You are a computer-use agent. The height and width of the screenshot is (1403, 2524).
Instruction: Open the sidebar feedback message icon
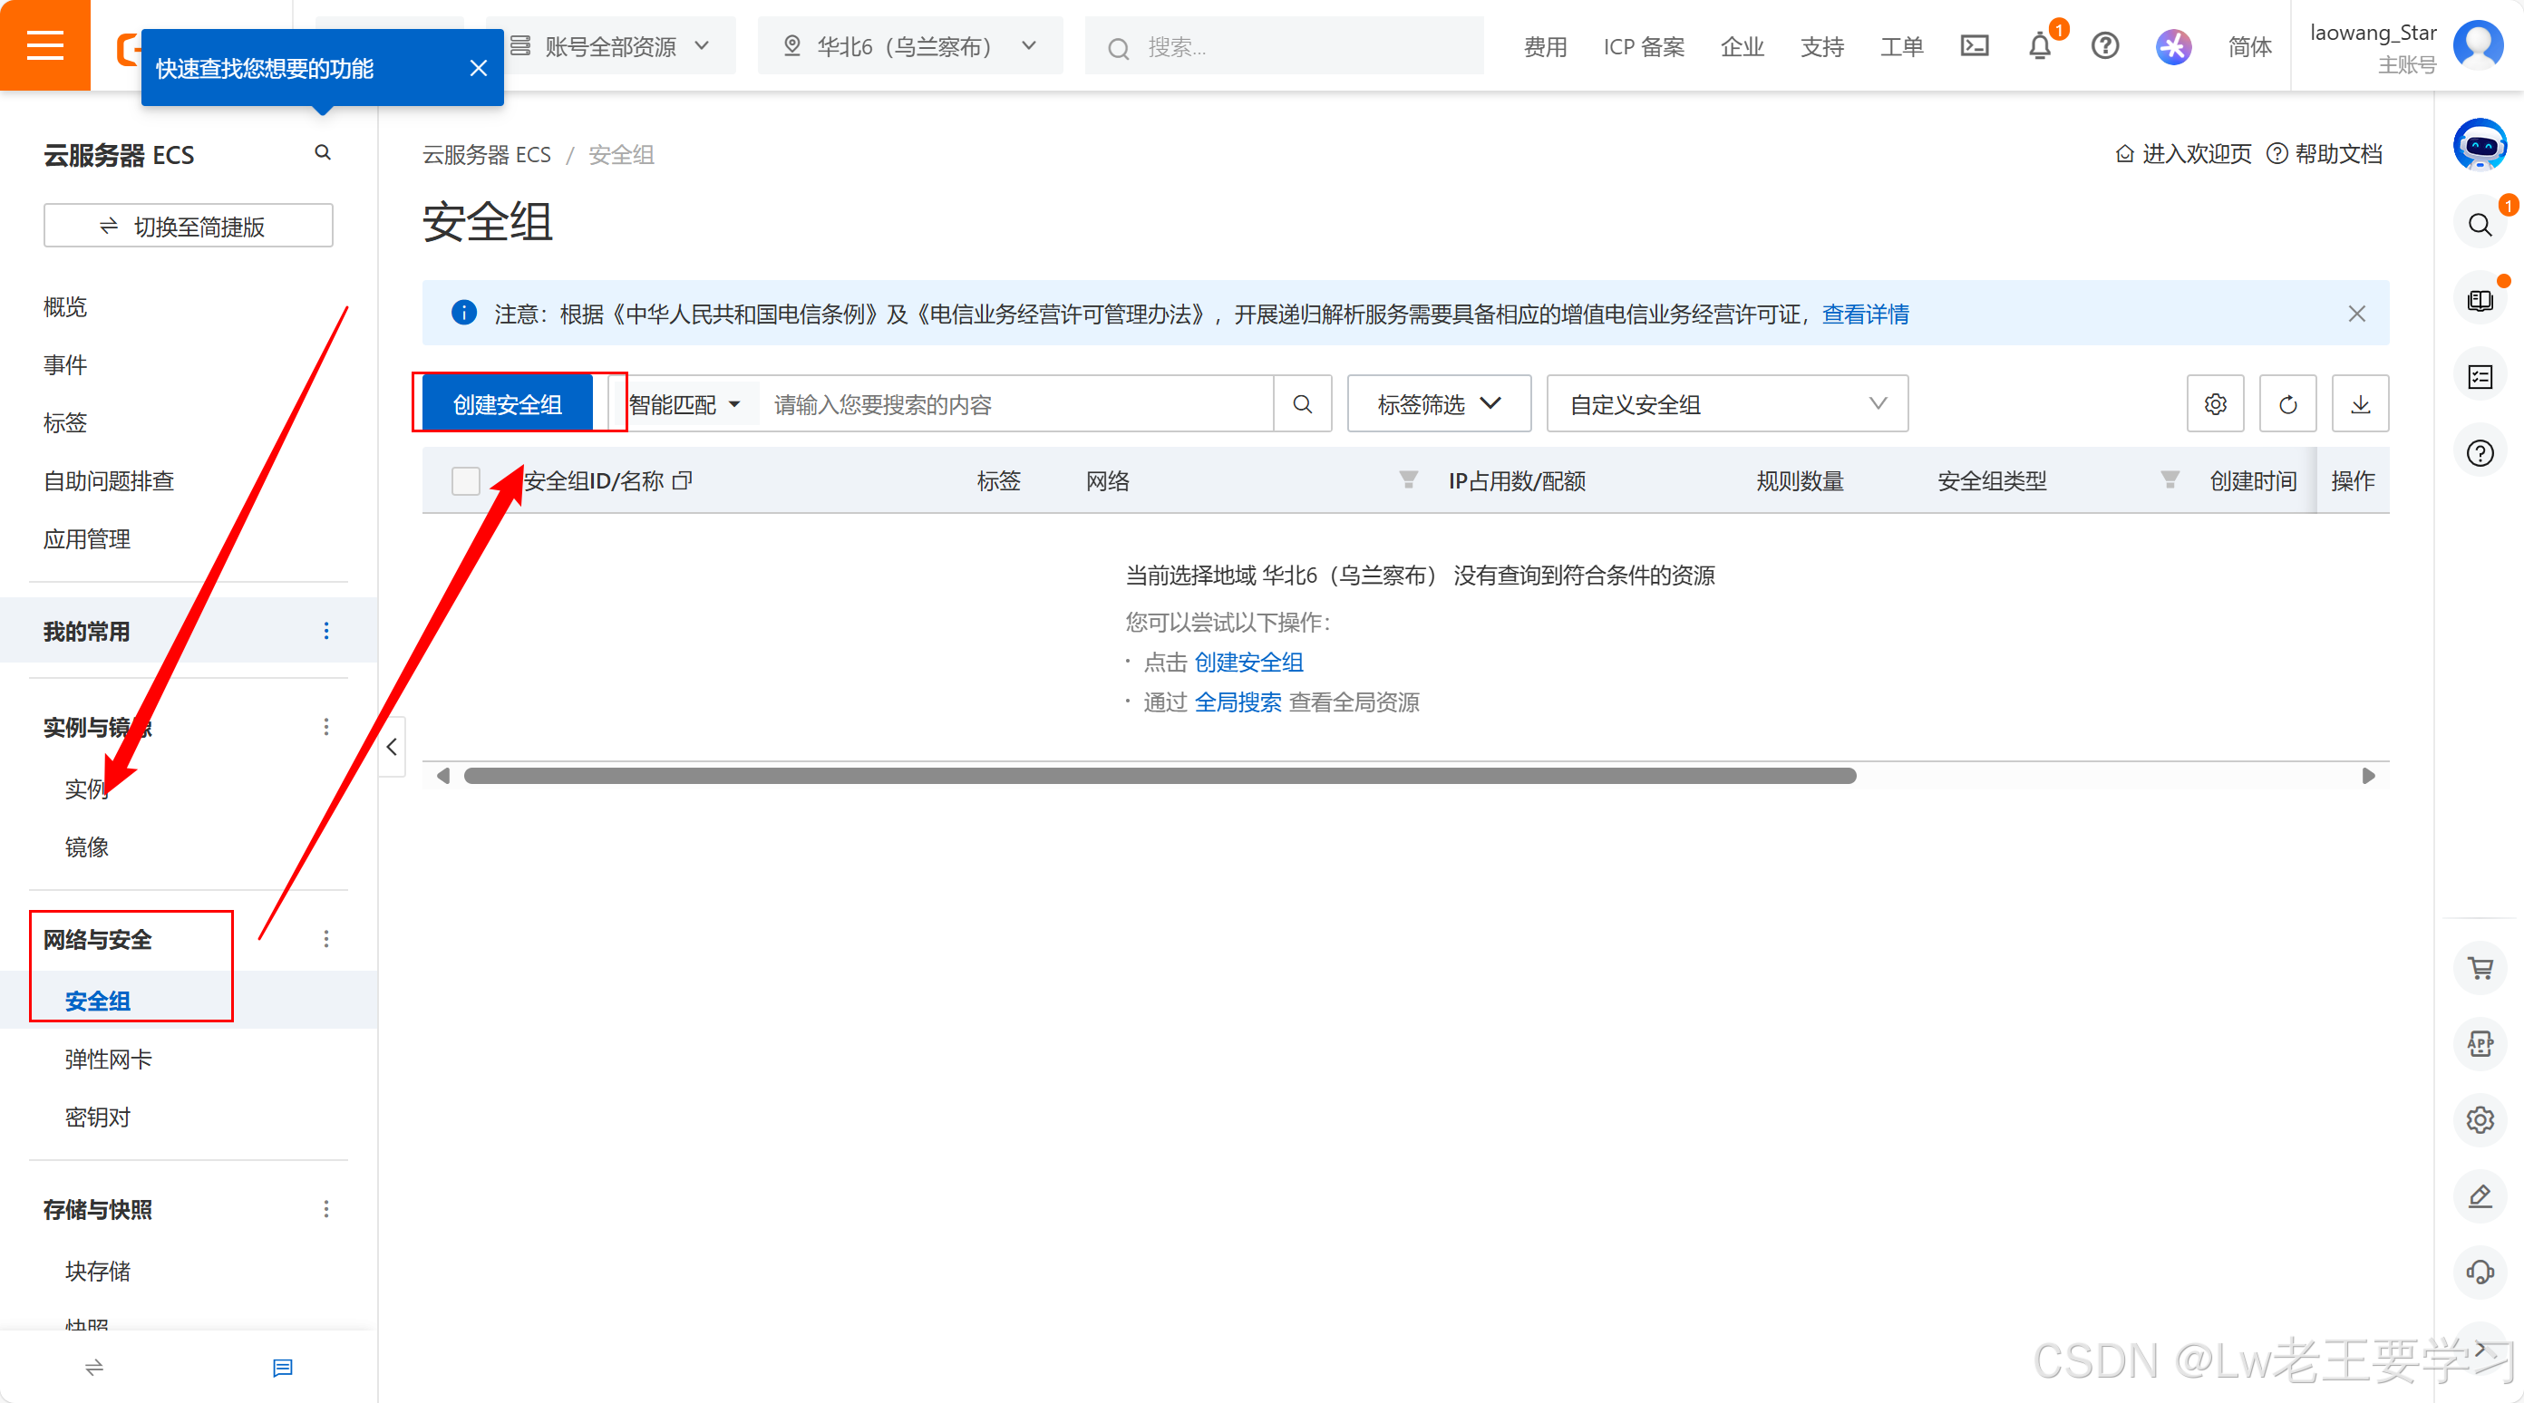point(282,1368)
